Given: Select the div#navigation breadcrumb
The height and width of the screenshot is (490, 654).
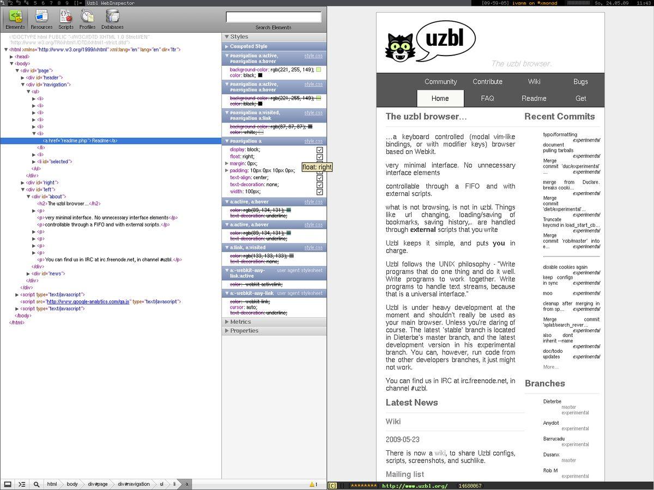Looking at the screenshot, I should (x=134, y=484).
